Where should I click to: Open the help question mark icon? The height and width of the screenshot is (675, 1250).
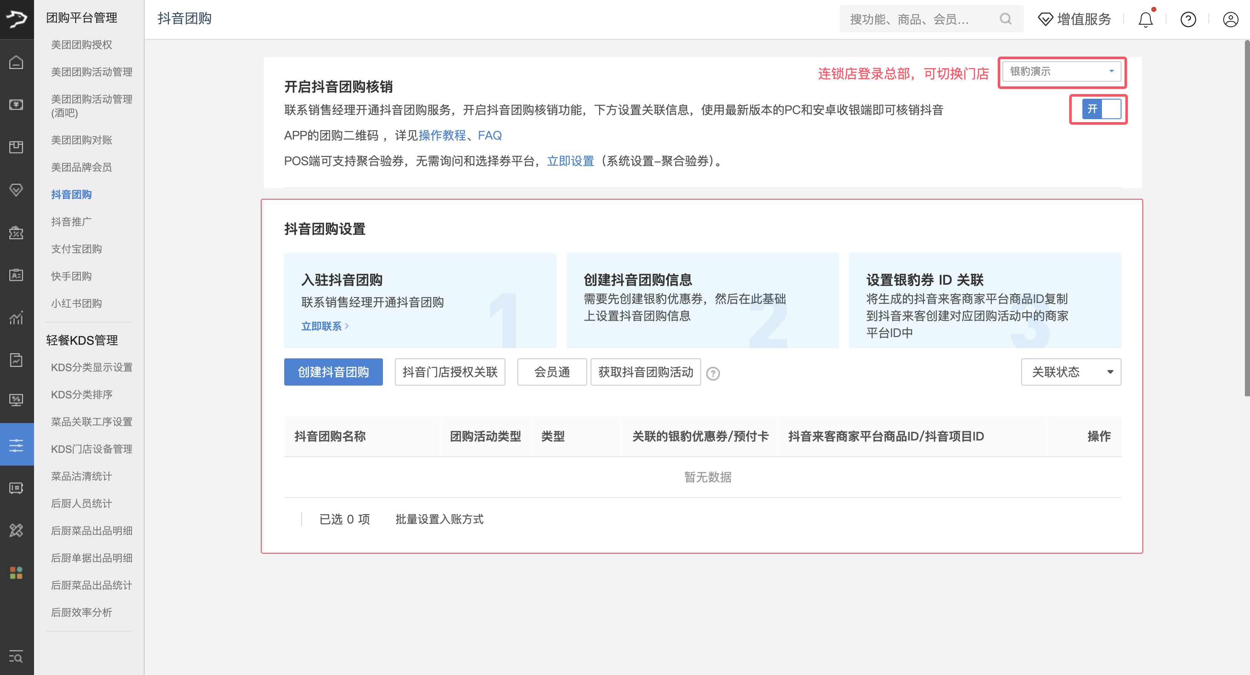coord(1188,20)
